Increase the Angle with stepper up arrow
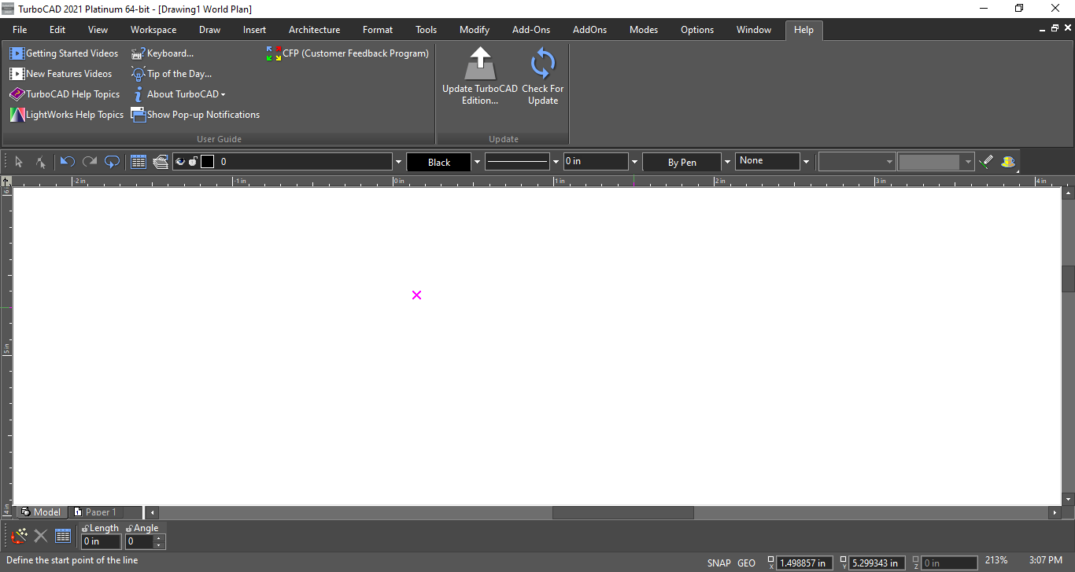1075x572 pixels. 159,538
